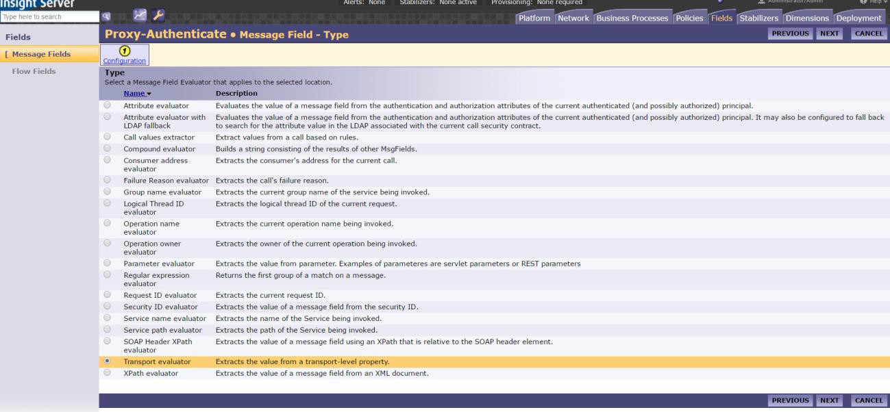Click the top NEXT button
Screen dimensions: 890x412
[x=830, y=34]
